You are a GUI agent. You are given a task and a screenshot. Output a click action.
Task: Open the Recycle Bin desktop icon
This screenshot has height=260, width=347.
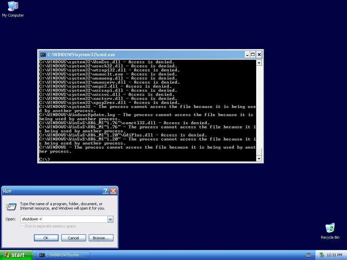coord(330,231)
